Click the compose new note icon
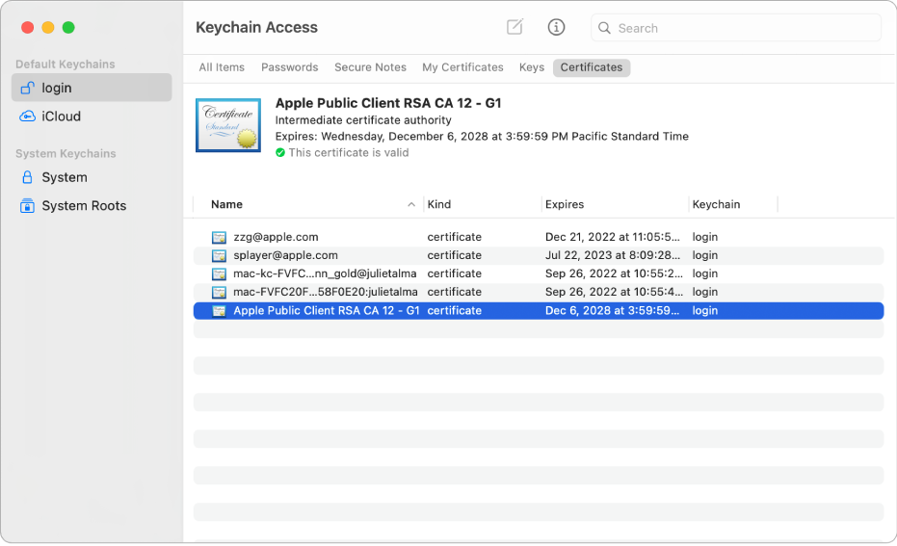 [x=514, y=27]
